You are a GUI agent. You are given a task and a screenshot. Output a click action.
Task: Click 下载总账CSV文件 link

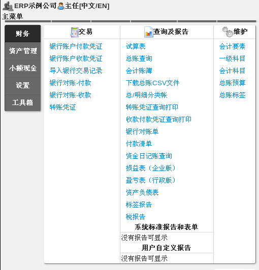click(152, 83)
